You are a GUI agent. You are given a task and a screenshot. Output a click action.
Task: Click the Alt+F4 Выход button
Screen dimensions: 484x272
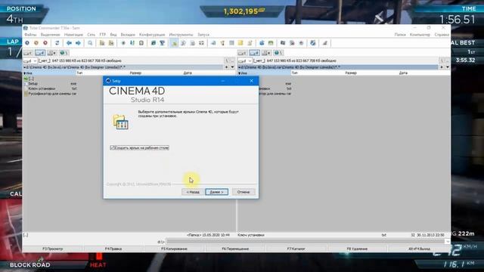419,249
